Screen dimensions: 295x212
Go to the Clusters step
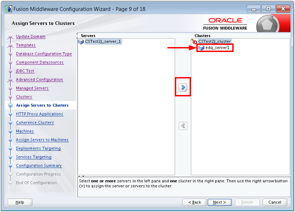click(x=24, y=97)
